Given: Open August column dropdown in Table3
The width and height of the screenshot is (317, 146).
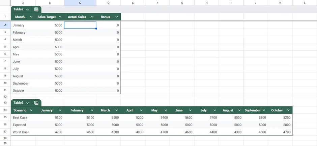Looking at the screenshot, I should pyautogui.click(x=239, y=110).
